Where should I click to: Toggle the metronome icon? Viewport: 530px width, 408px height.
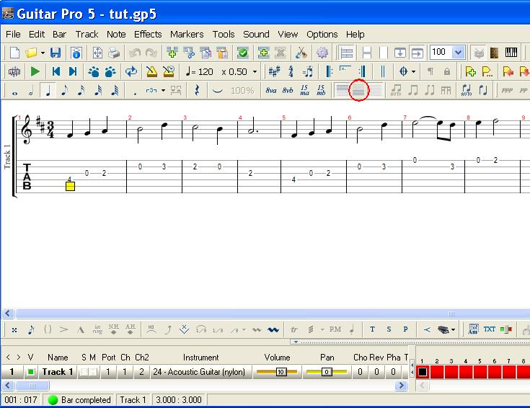pyautogui.click(x=151, y=71)
